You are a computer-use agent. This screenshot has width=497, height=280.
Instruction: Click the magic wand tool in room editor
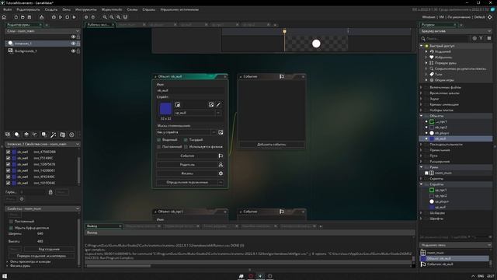coord(54,135)
